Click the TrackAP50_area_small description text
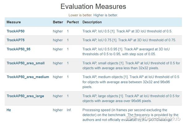 pyautogui.click(x=131, y=65)
